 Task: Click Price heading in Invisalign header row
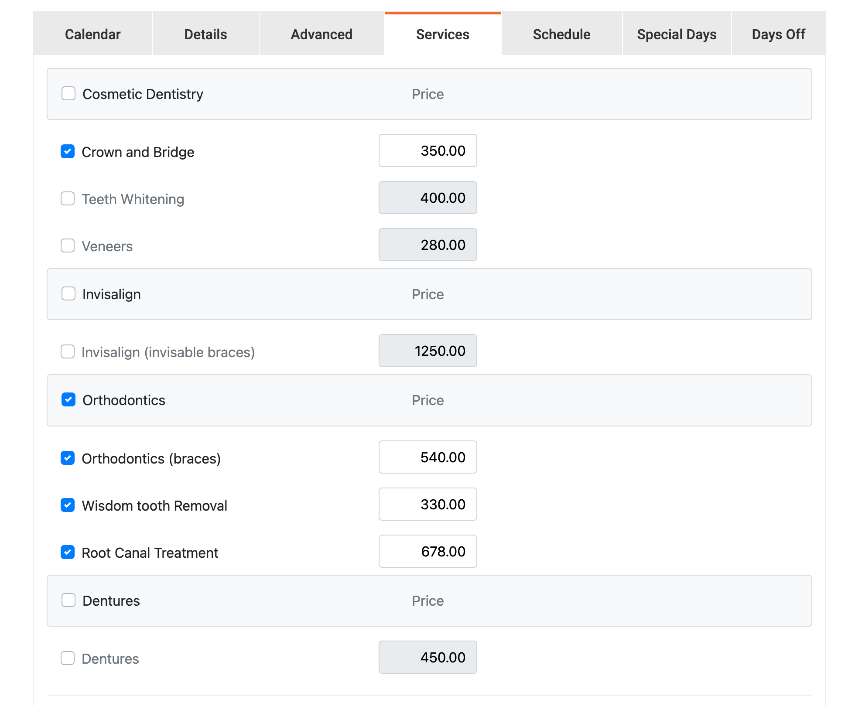click(x=428, y=294)
